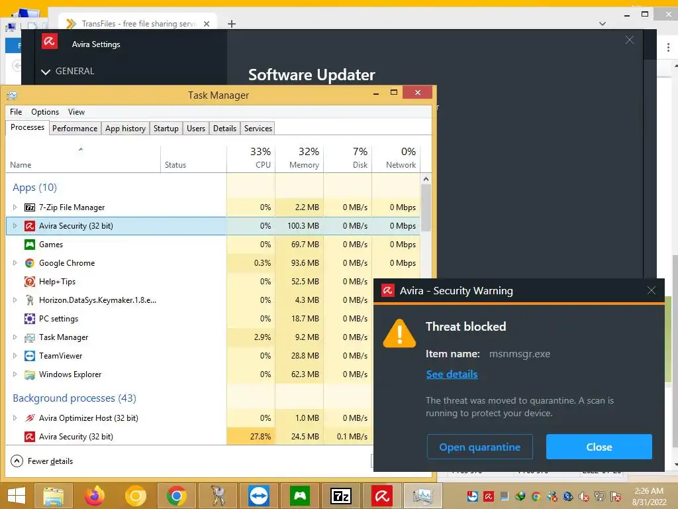Click the warning triangle icon in Avira alert
Viewport: 678px width, 509px height.
(x=399, y=333)
